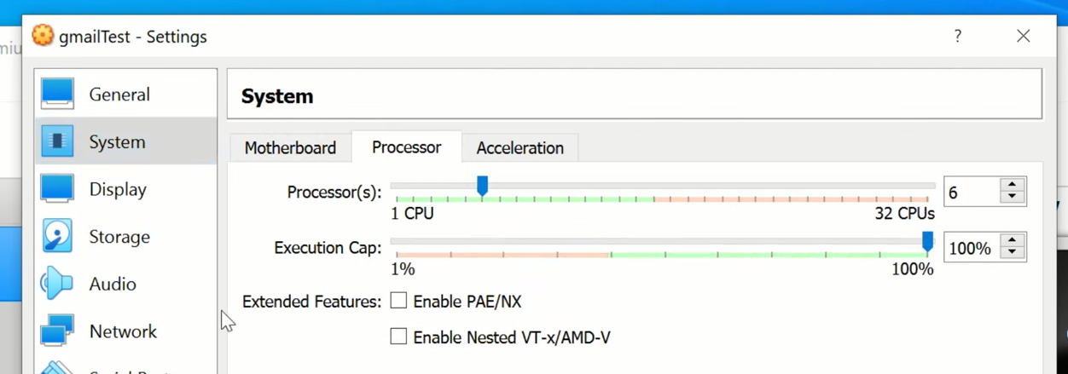Switch to the Motherboard tab
This screenshot has width=1068, height=374.
[290, 147]
